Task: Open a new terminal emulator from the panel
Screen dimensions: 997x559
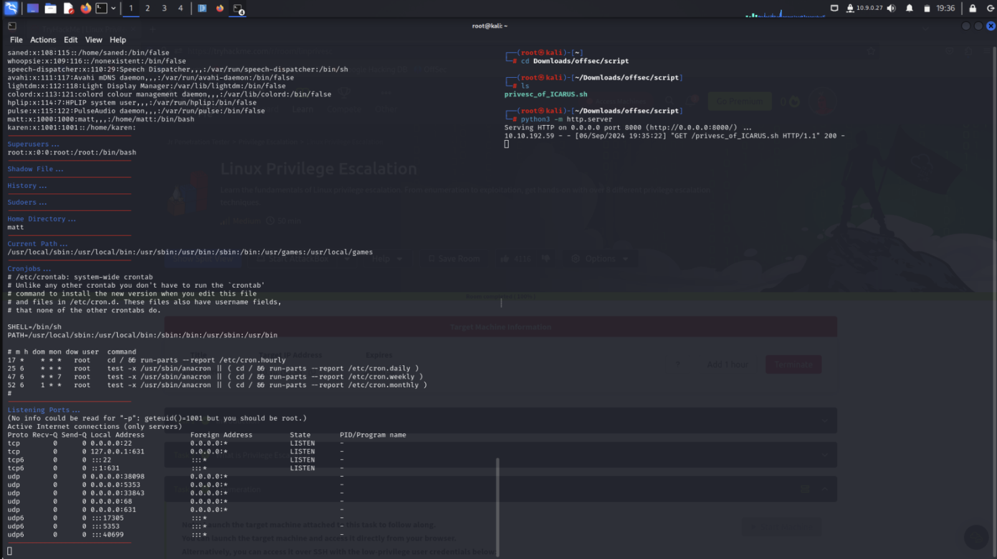Action: [102, 8]
